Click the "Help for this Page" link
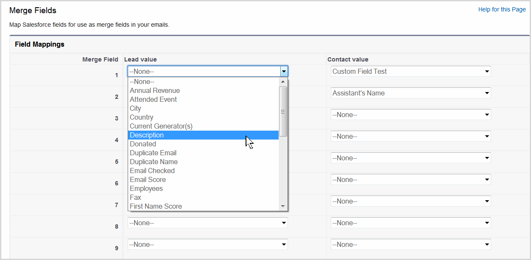The image size is (531, 260). point(502,9)
